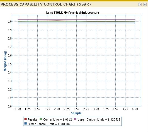Click the panel title bar text
This screenshot has width=148, height=132.
pyautogui.click(x=46, y=4)
